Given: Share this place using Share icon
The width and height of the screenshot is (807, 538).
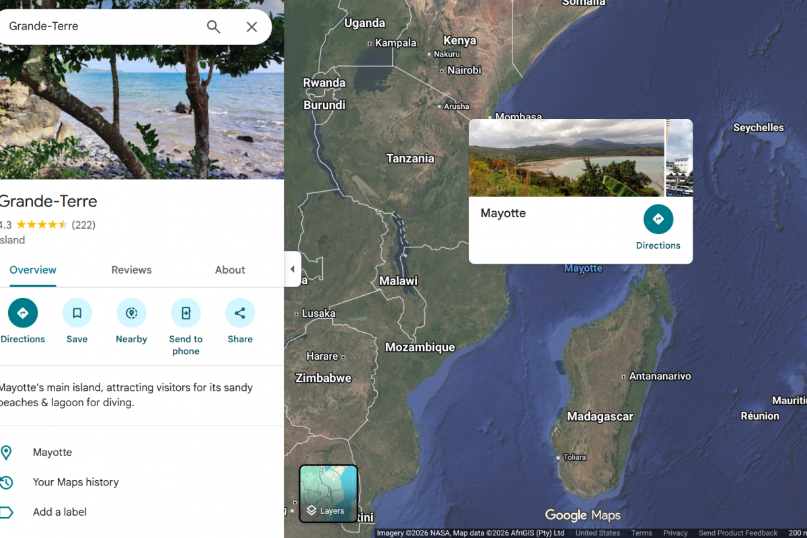Looking at the screenshot, I should coord(240,313).
